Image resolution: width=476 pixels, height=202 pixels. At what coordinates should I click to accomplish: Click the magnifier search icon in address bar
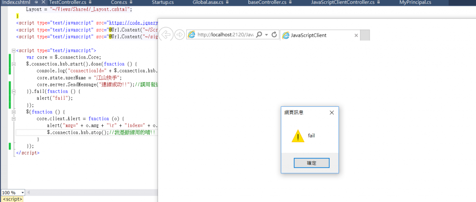coord(259,35)
